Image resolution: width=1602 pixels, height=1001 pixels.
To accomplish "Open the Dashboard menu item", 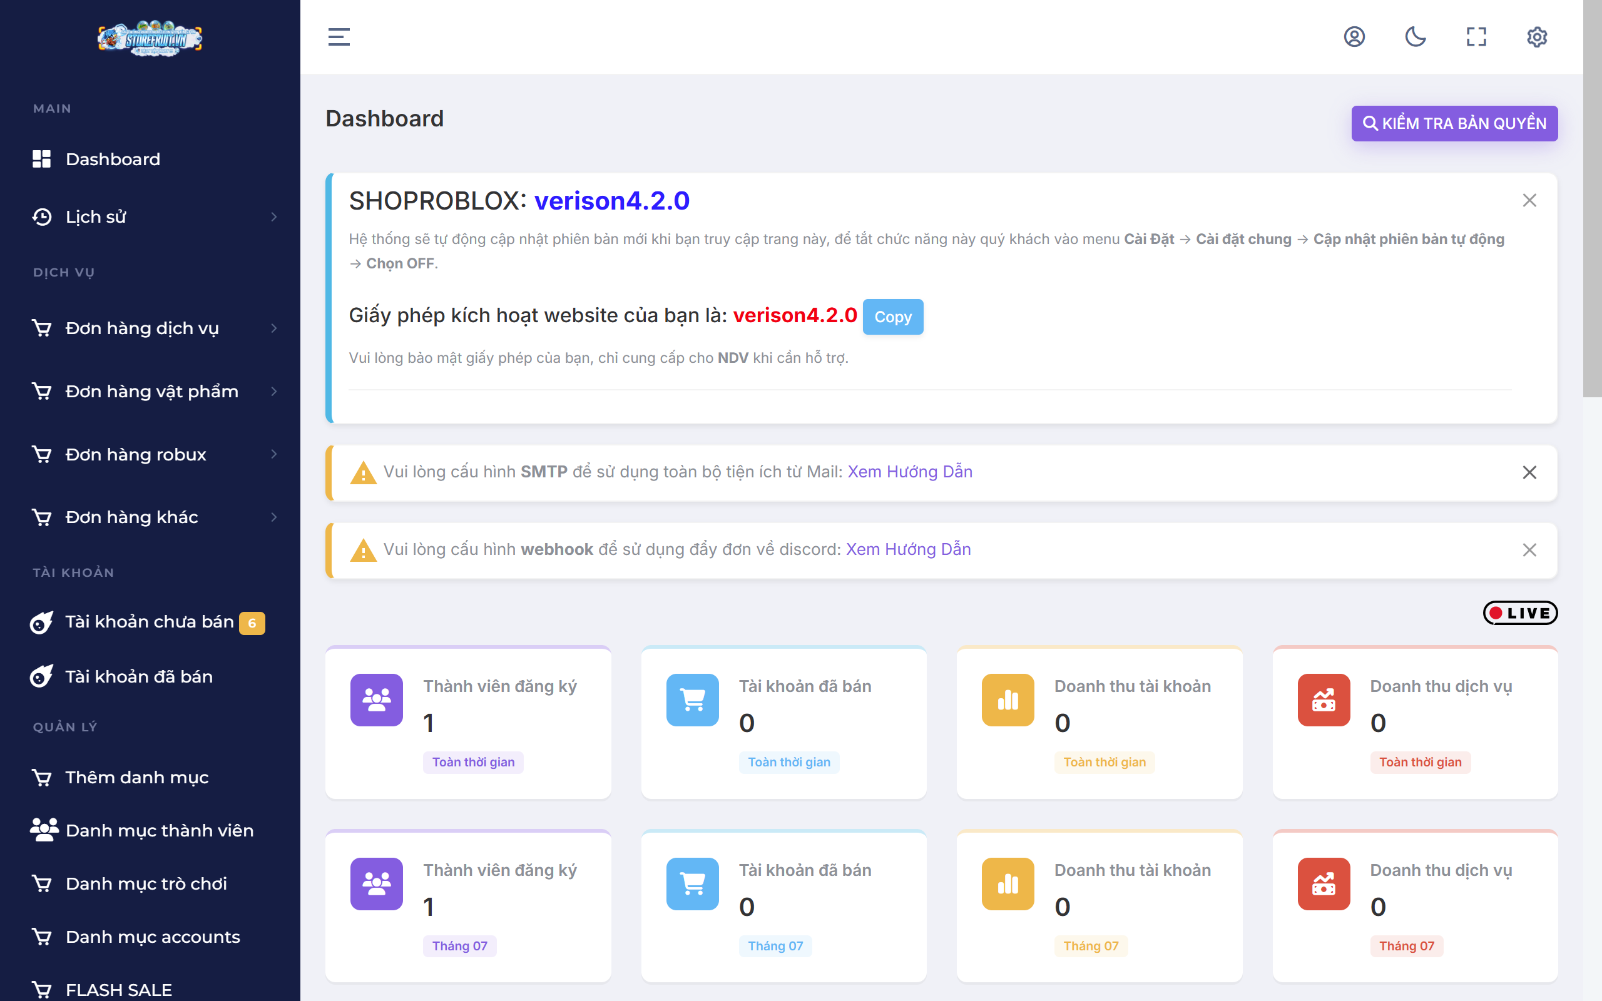I will click(113, 159).
